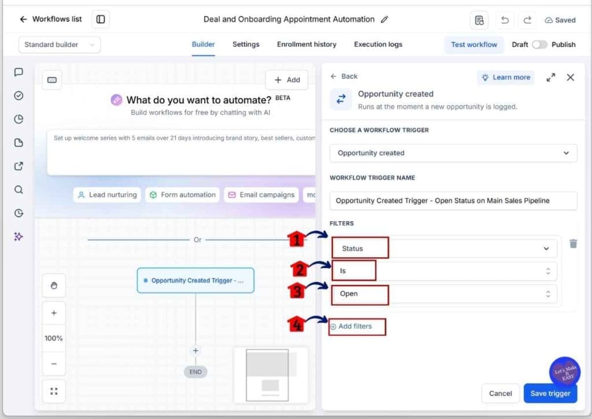This screenshot has width=592, height=419.
Task: Click the END node
Action: click(x=195, y=372)
